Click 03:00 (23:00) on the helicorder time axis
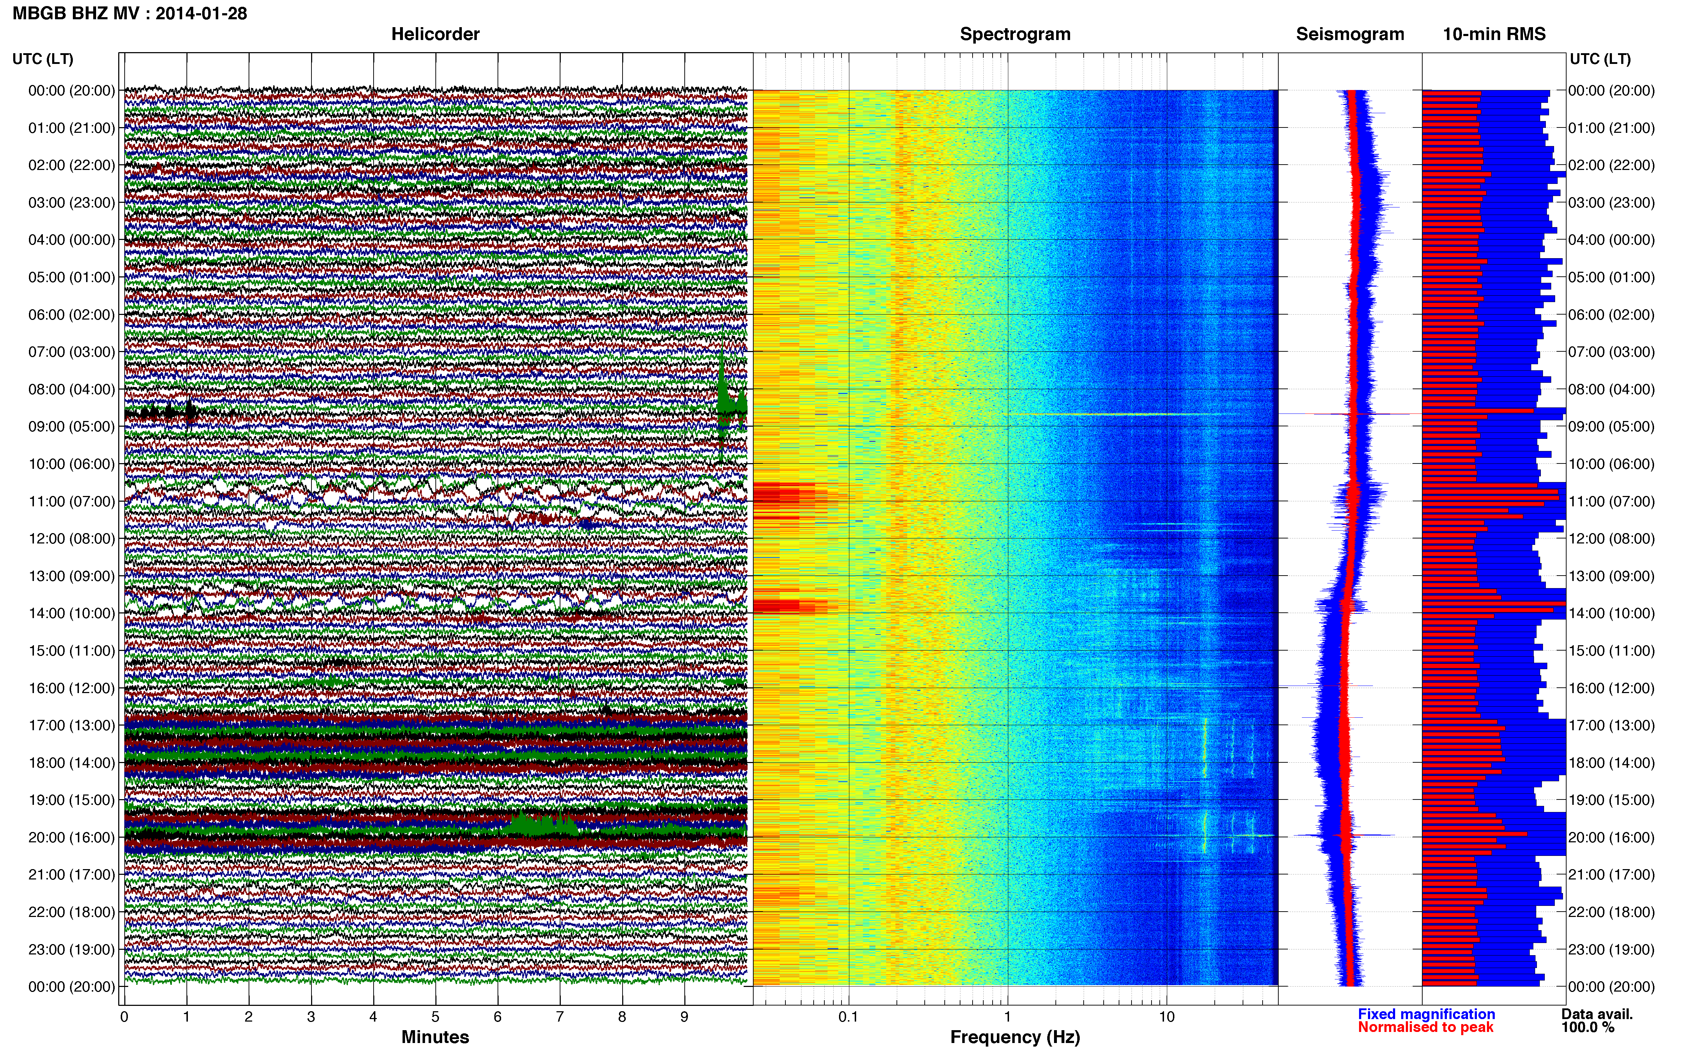Viewport: 1693px width, 1058px height. click(71, 203)
